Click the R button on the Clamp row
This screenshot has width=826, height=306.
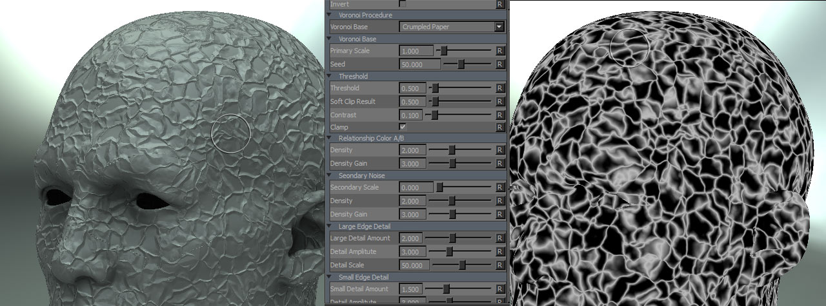pos(499,128)
